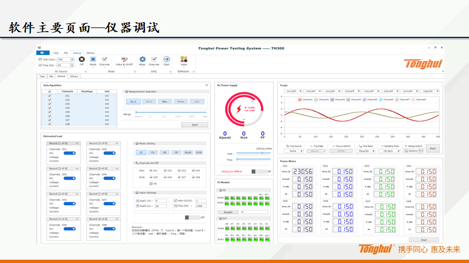Viewport: 469px width, 263px height.
Task: Open the AC Source group dialog launcher
Action: coord(85,71)
